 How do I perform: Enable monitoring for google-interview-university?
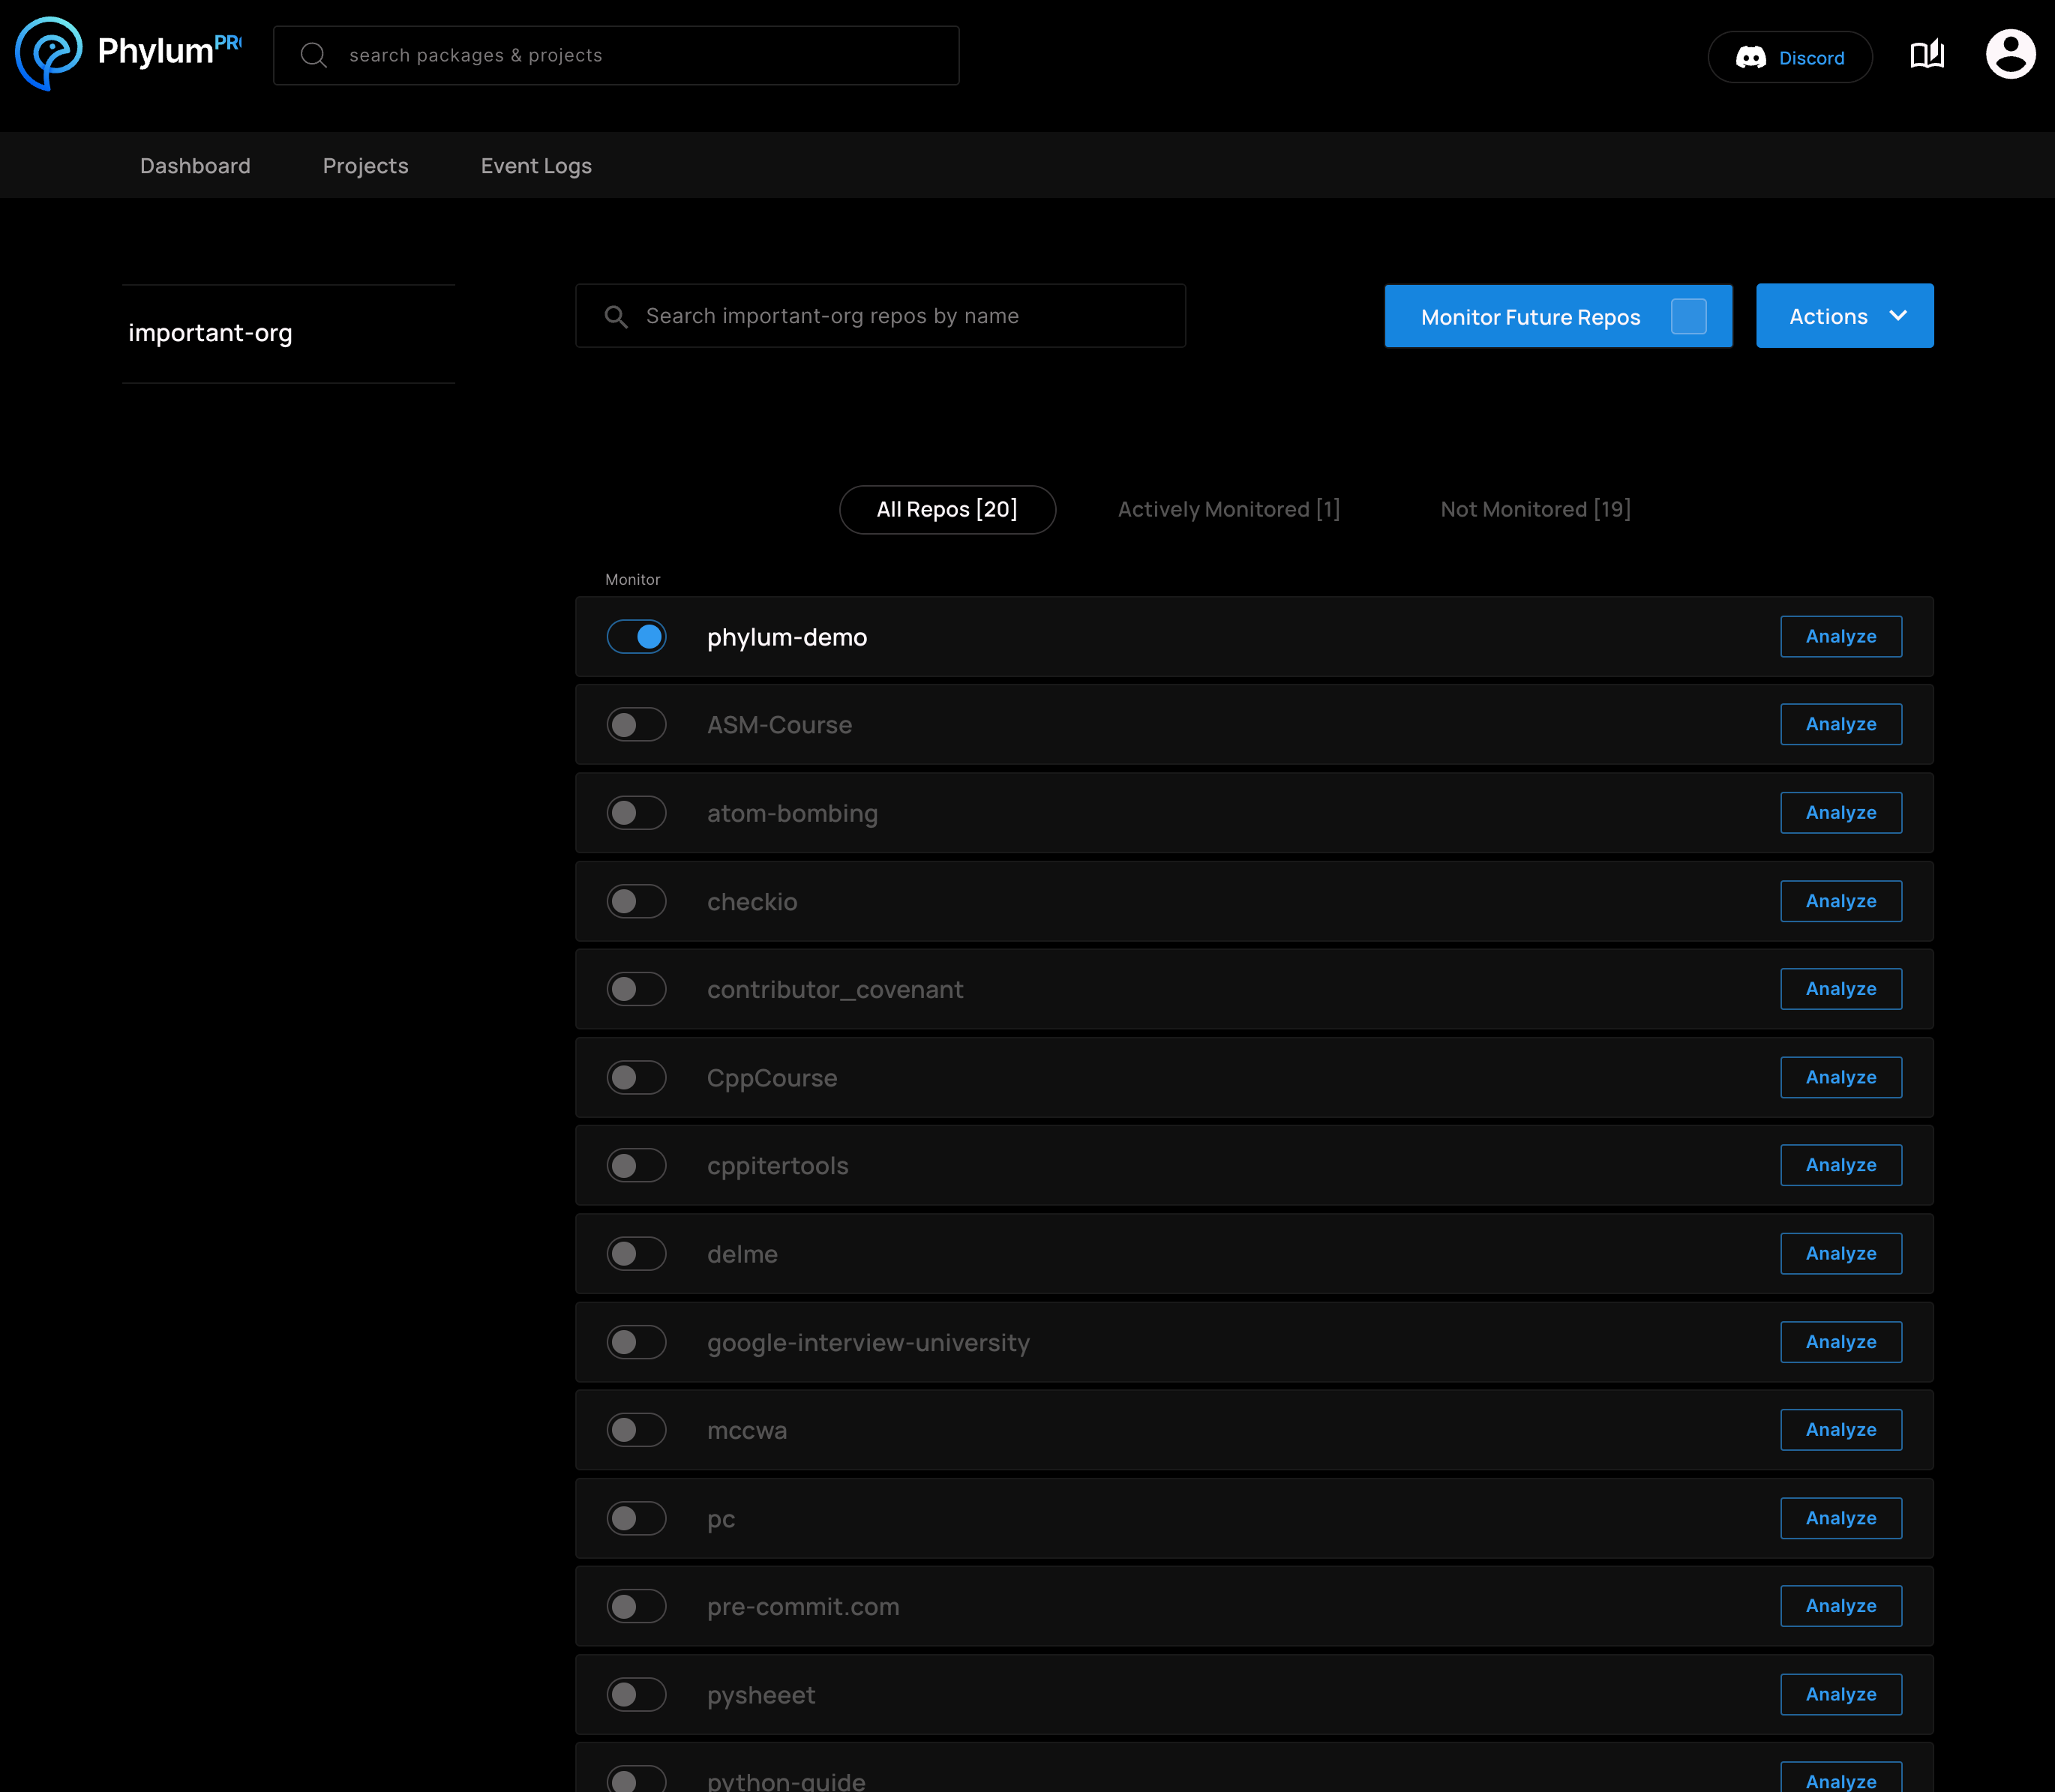[x=636, y=1342]
